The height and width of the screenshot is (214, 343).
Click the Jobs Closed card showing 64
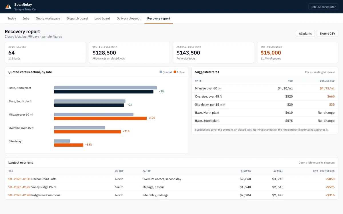point(45,53)
